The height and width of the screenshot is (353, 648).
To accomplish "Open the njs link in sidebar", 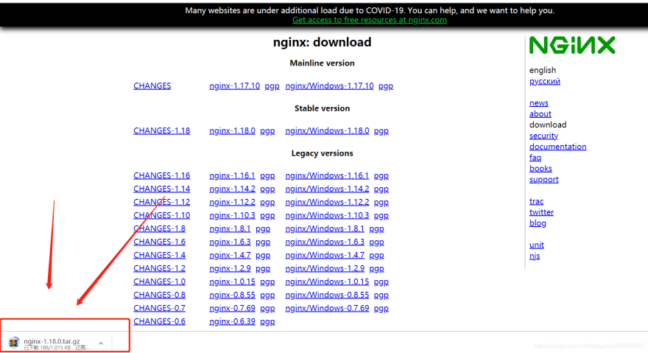I will (535, 256).
